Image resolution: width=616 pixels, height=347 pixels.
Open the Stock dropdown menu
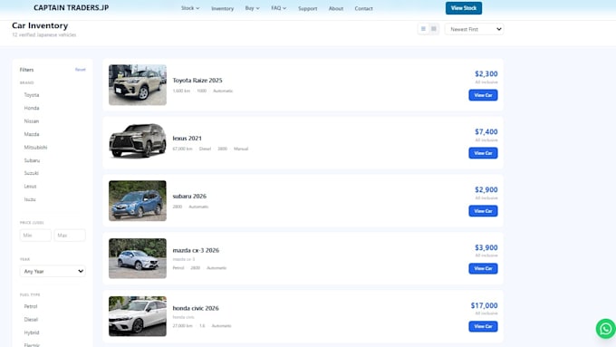pyautogui.click(x=190, y=8)
